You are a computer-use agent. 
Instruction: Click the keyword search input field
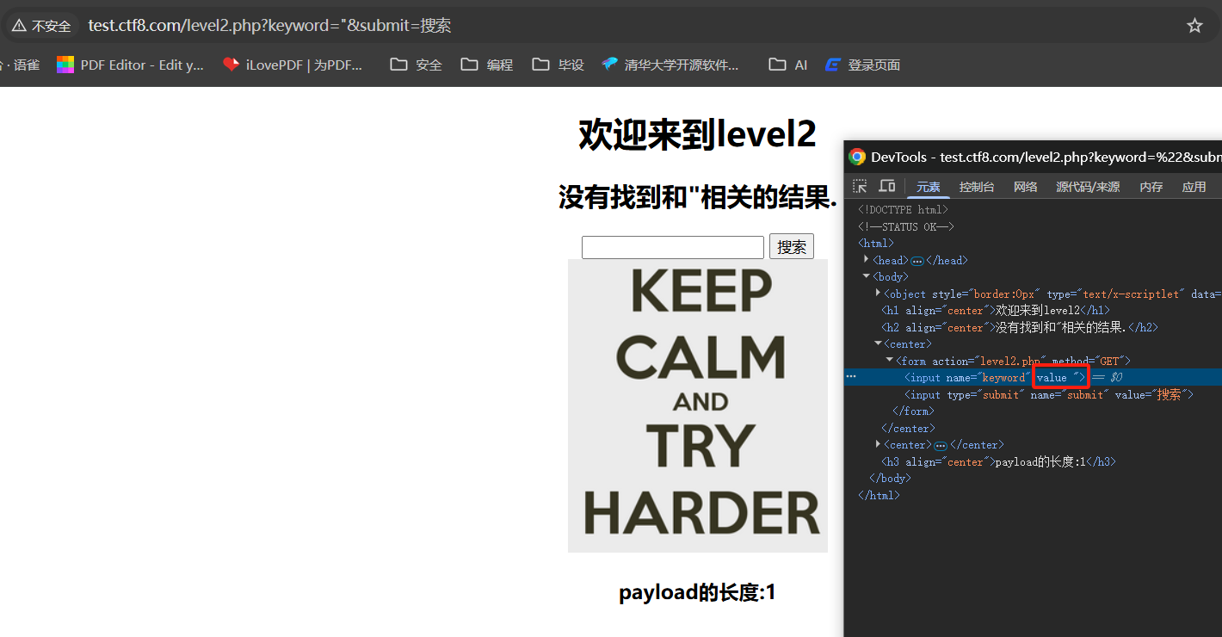pos(673,247)
